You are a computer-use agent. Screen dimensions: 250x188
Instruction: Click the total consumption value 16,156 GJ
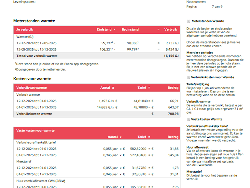point(171,56)
